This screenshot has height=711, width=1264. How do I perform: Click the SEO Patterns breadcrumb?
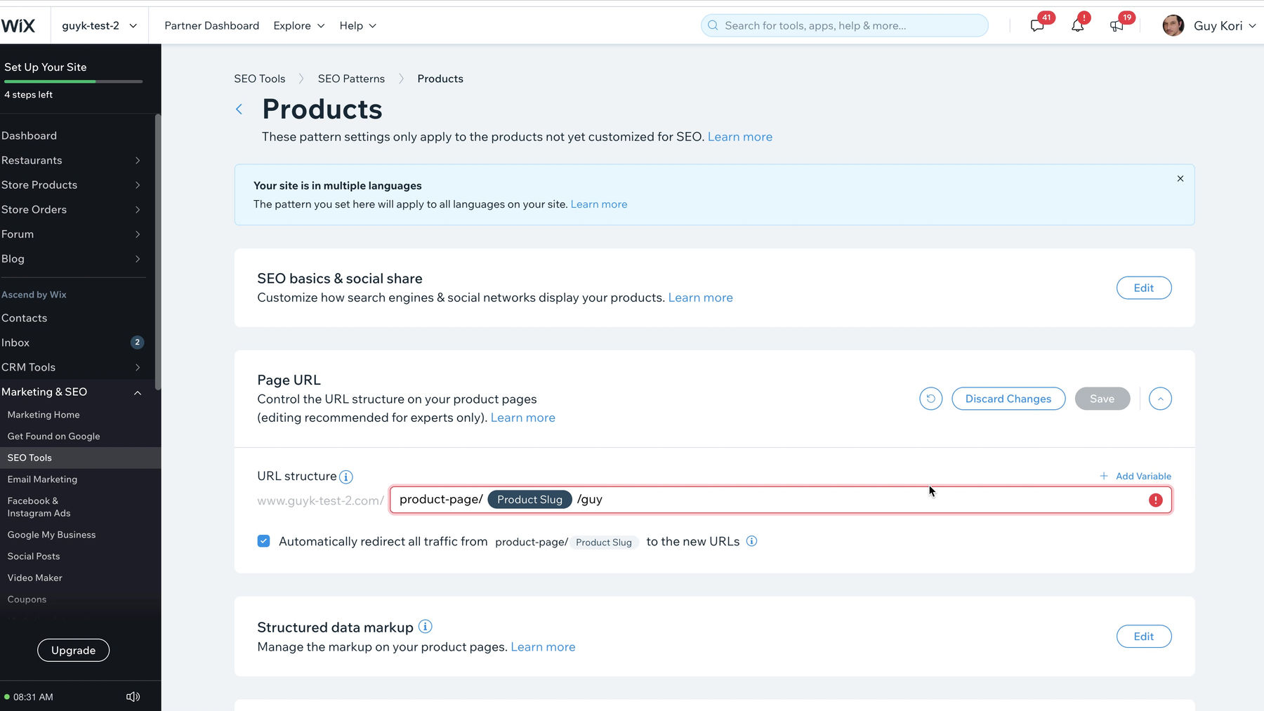351,79
